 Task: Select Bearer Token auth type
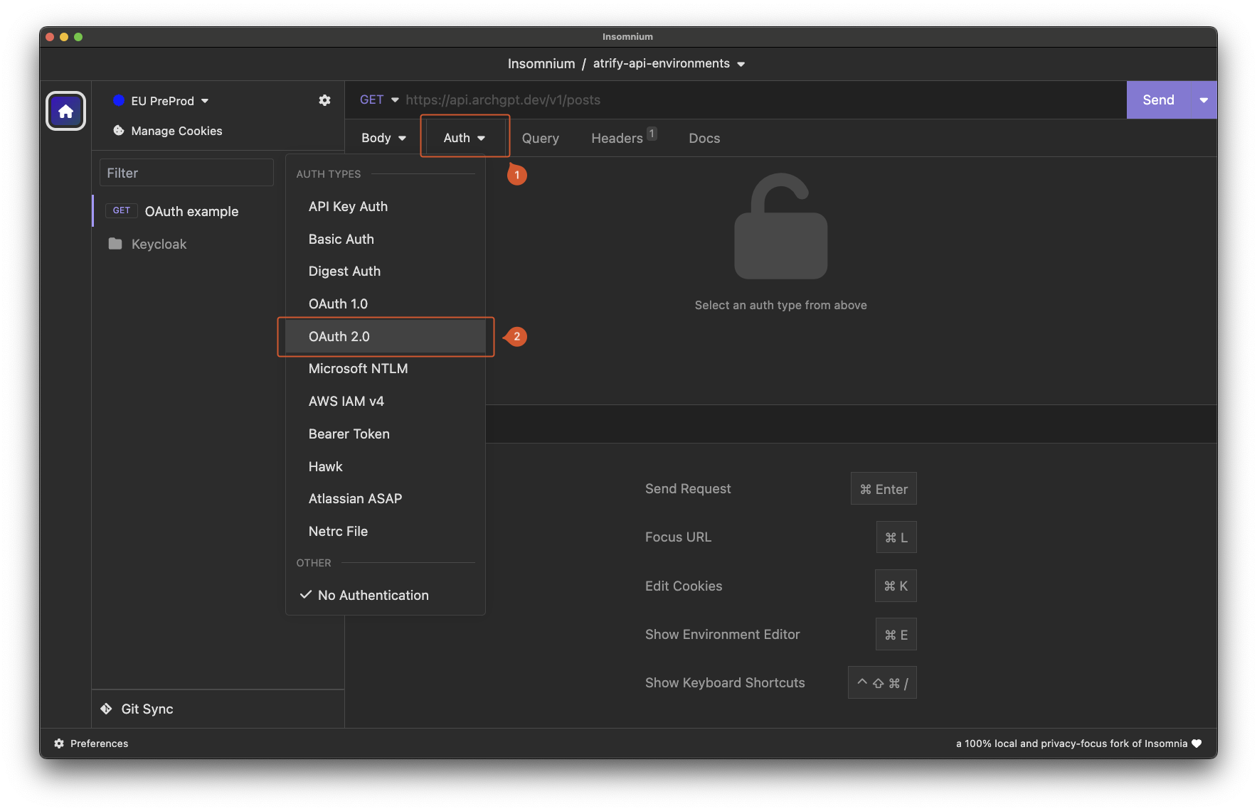349,434
